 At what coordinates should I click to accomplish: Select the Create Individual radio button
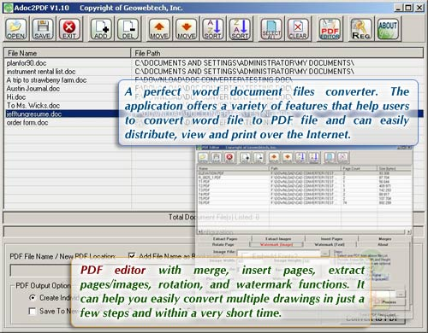[x=33, y=297]
